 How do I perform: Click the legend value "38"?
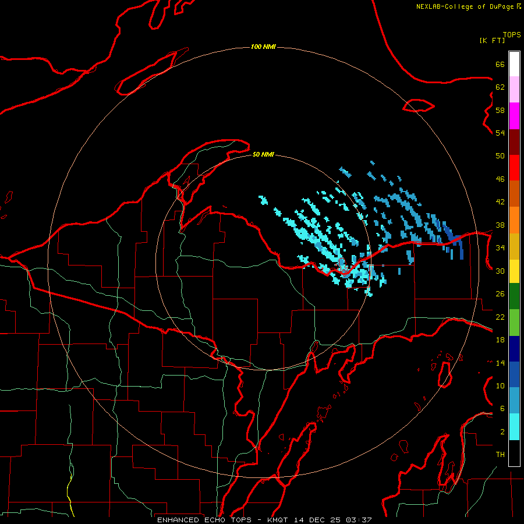[x=500, y=225]
